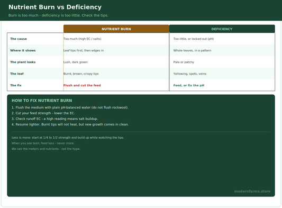The height and width of the screenshot is (208, 282).
Task: Click the 'Flush and cut the feed' text
Action: [82, 85]
